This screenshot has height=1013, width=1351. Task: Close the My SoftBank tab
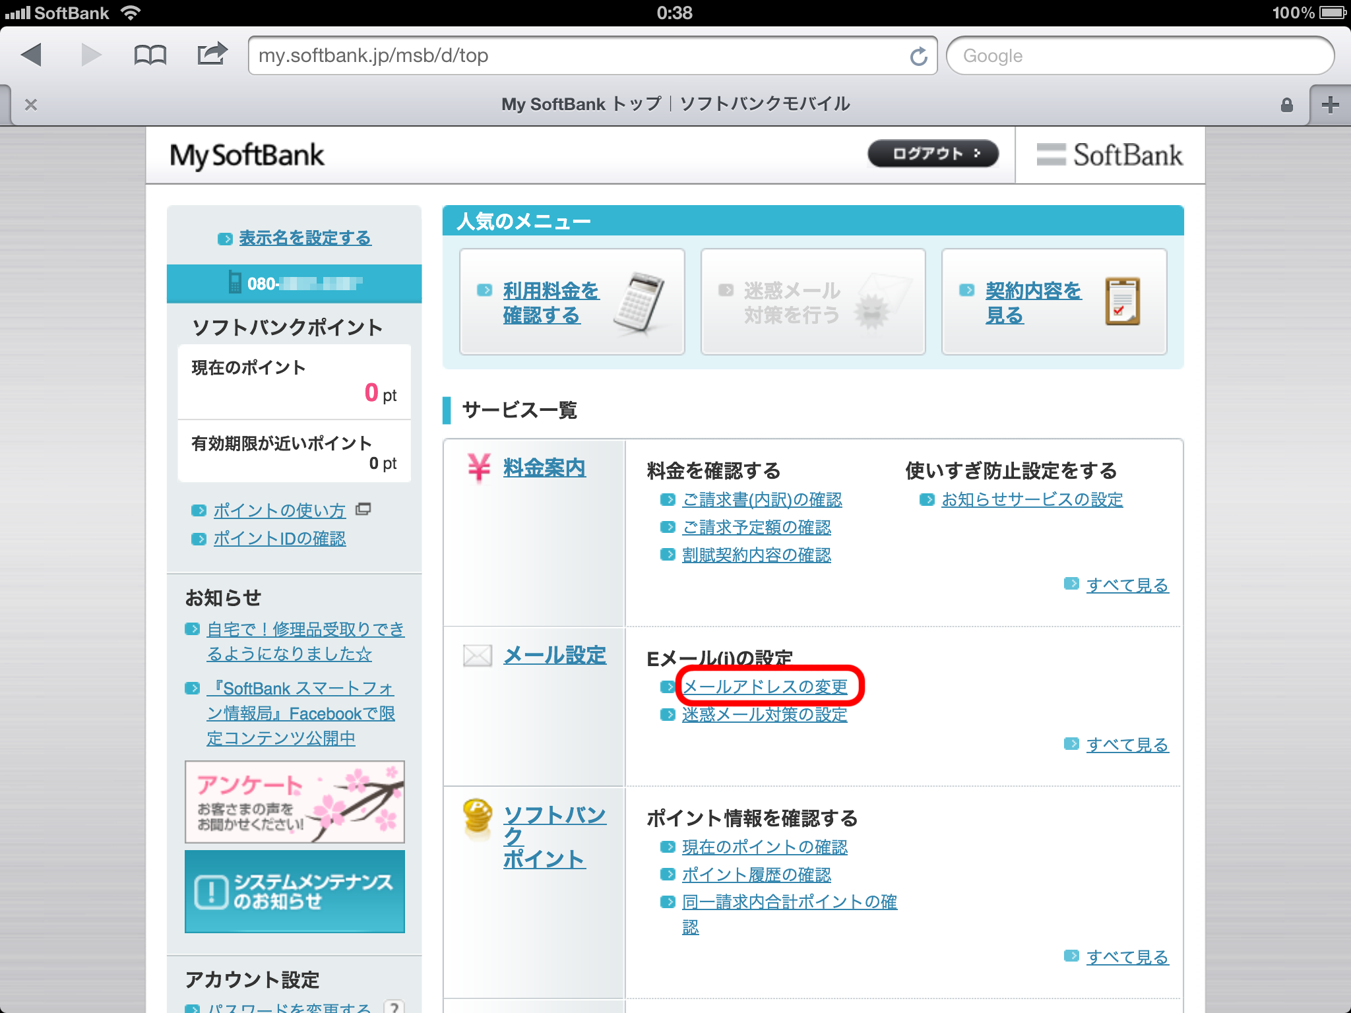(30, 104)
